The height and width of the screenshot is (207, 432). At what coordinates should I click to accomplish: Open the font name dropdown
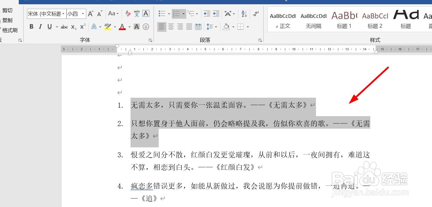pyautogui.click(x=64, y=13)
